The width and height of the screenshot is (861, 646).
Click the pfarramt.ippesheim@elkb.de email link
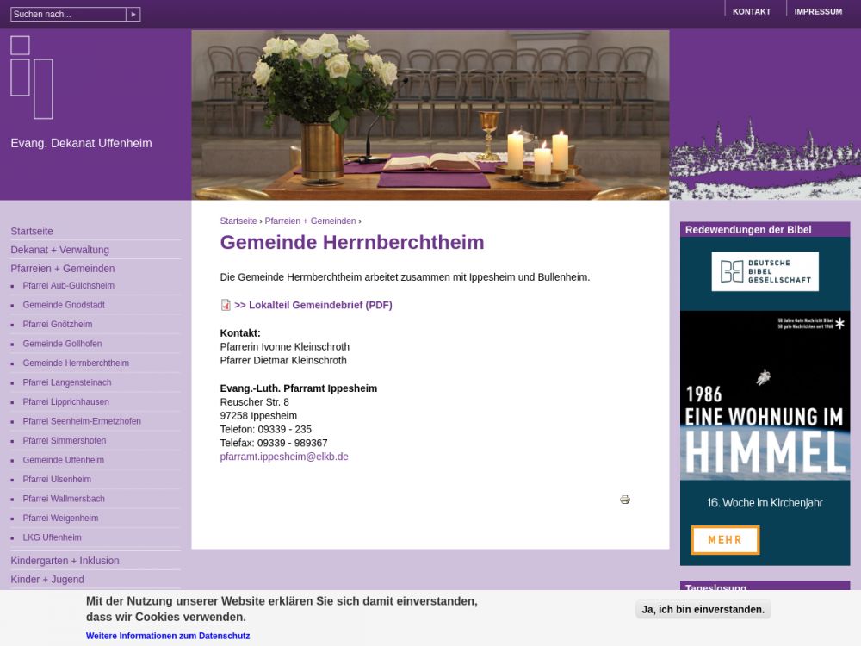point(284,457)
